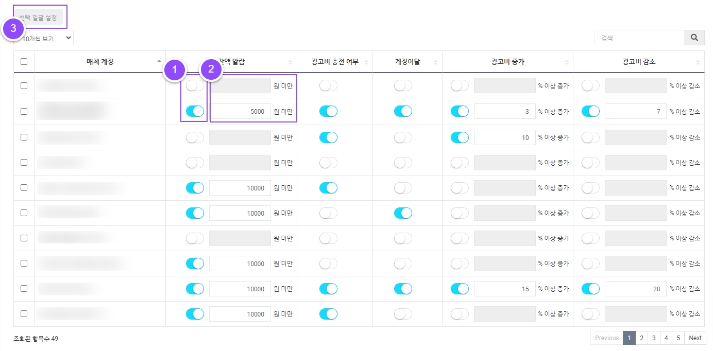Click sort icon in 잔액 알람 header

[290, 62]
